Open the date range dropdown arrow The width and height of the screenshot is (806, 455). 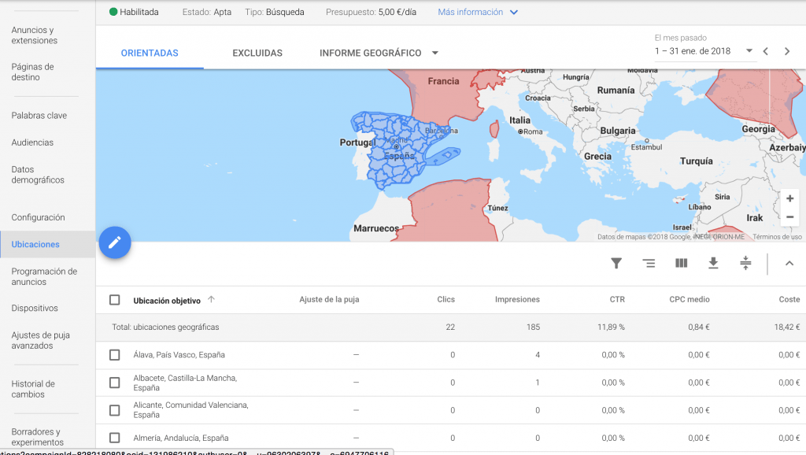[x=749, y=50]
